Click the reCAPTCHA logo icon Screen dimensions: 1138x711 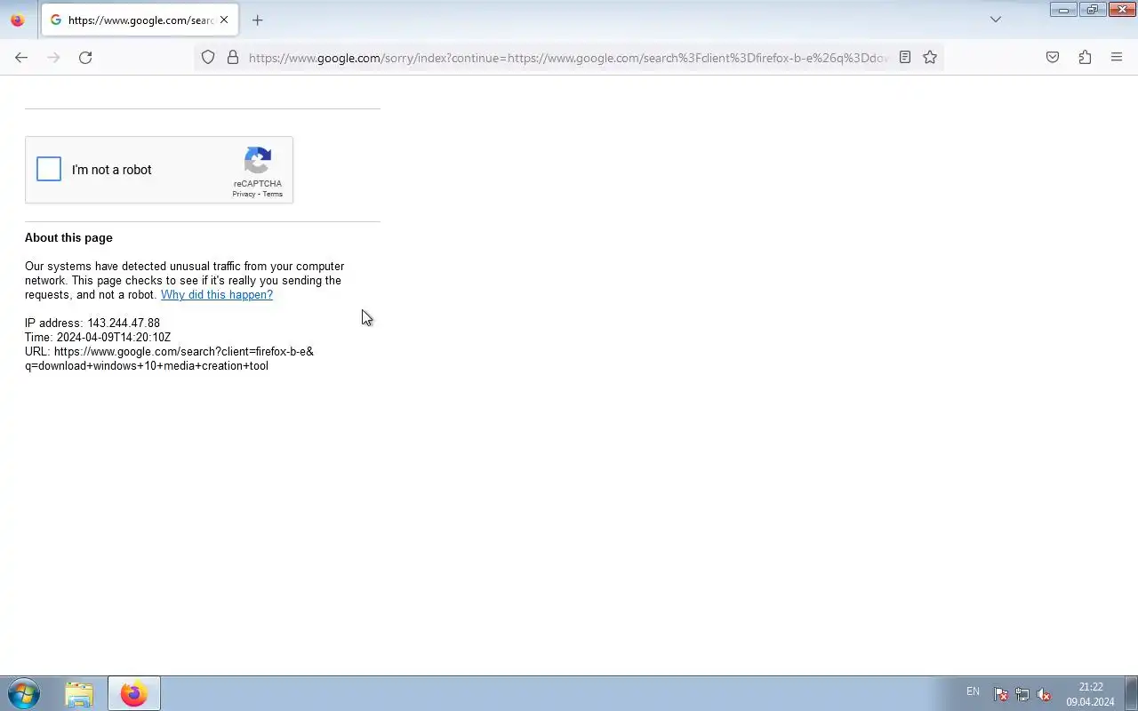click(x=258, y=161)
